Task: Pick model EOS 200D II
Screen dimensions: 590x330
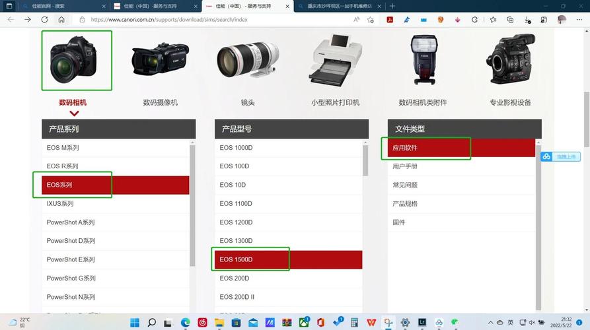Action: point(289,297)
